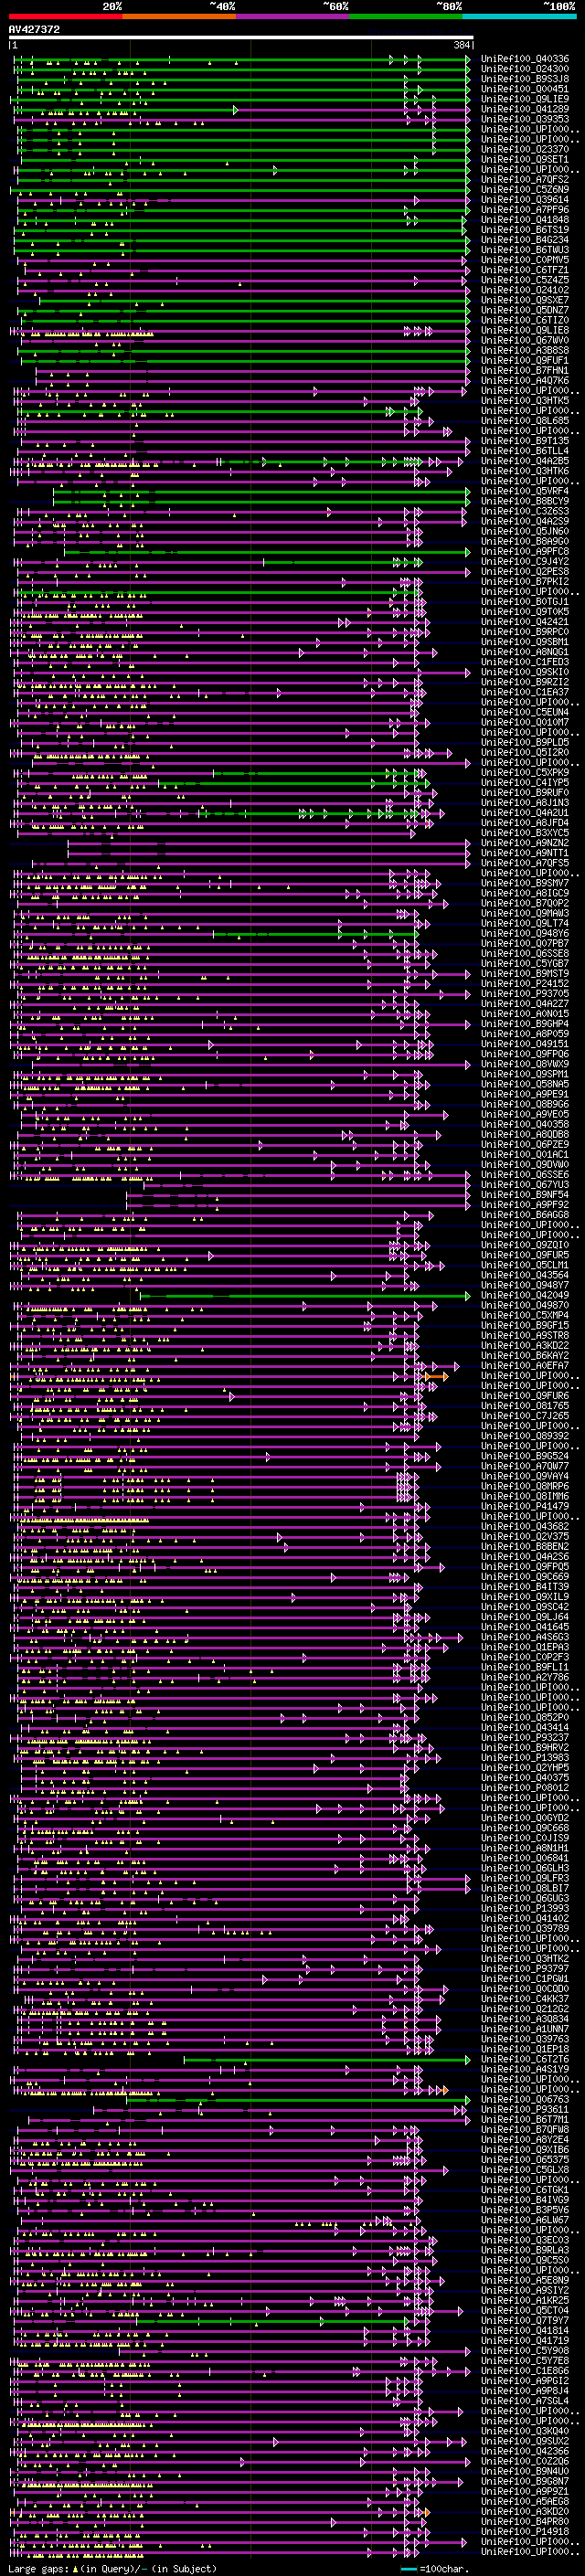Select the UniRef100_C1E8G6 alignment label

tap(525, 2371)
